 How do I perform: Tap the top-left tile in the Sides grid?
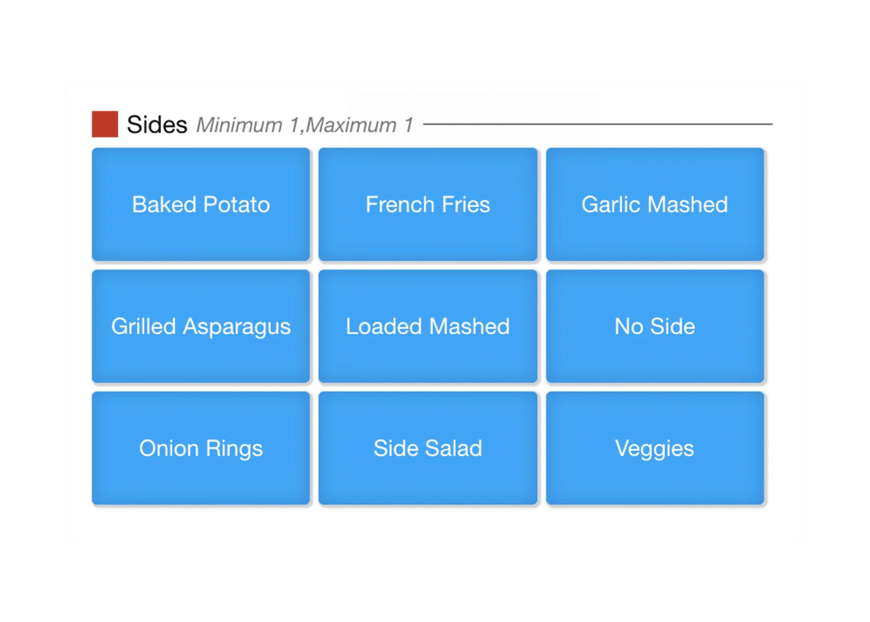(x=201, y=204)
